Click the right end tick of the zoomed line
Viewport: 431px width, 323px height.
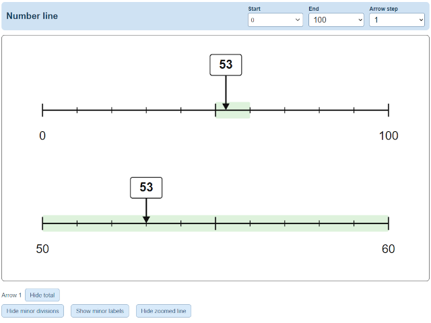click(x=389, y=223)
